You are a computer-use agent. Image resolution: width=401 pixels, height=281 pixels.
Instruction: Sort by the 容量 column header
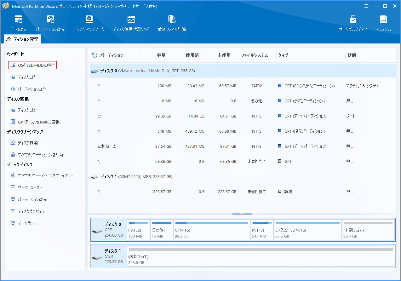161,55
